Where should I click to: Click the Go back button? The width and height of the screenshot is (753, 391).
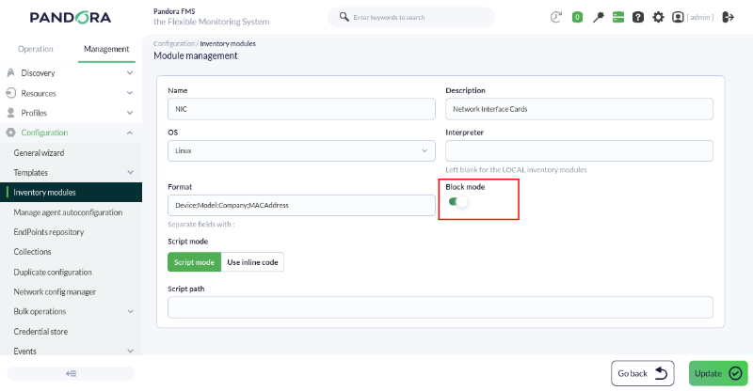coord(643,373)
